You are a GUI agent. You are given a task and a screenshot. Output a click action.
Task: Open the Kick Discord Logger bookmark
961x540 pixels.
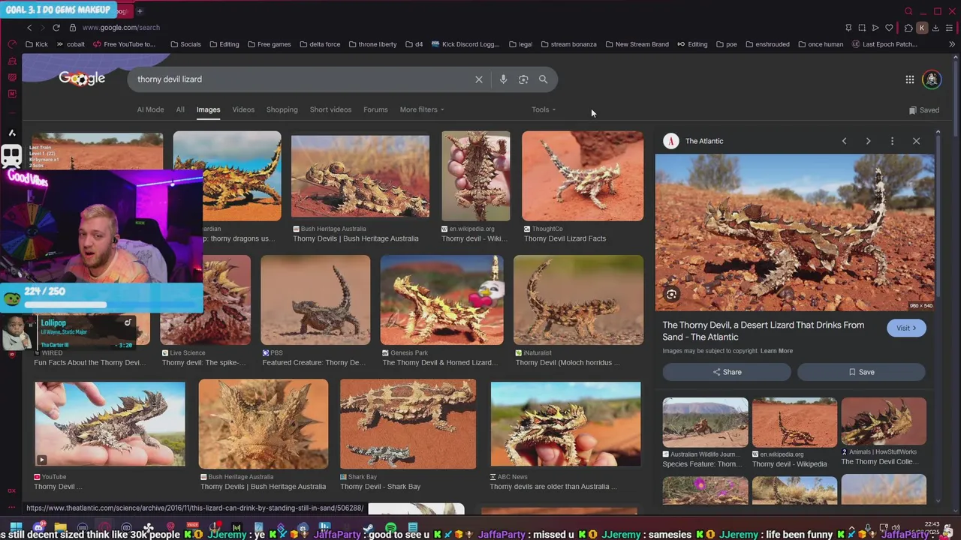pos(465,44)
